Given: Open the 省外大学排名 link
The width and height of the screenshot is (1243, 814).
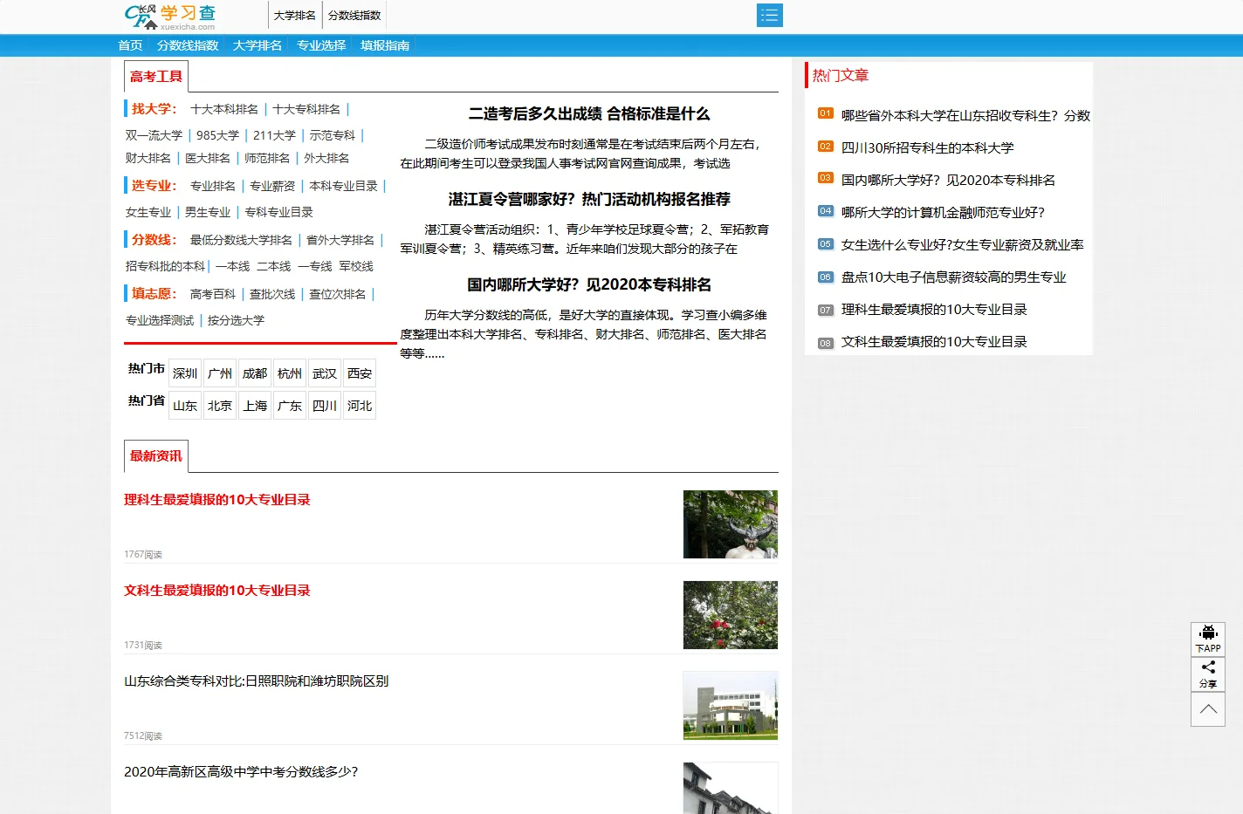Looking at the screenshot, I should (340, 240).
